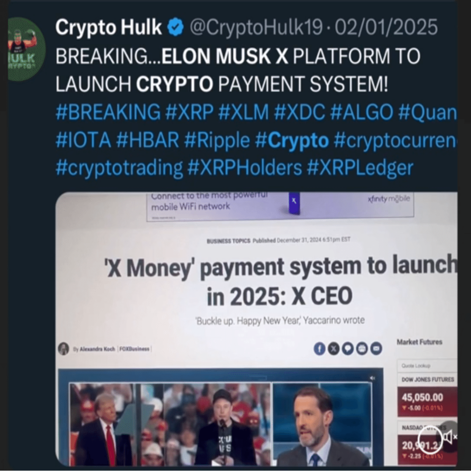Open the bold #Crypto hashtag
This screenshot has width=471, height=471.
pyautogui.click(x=292, y=140)
